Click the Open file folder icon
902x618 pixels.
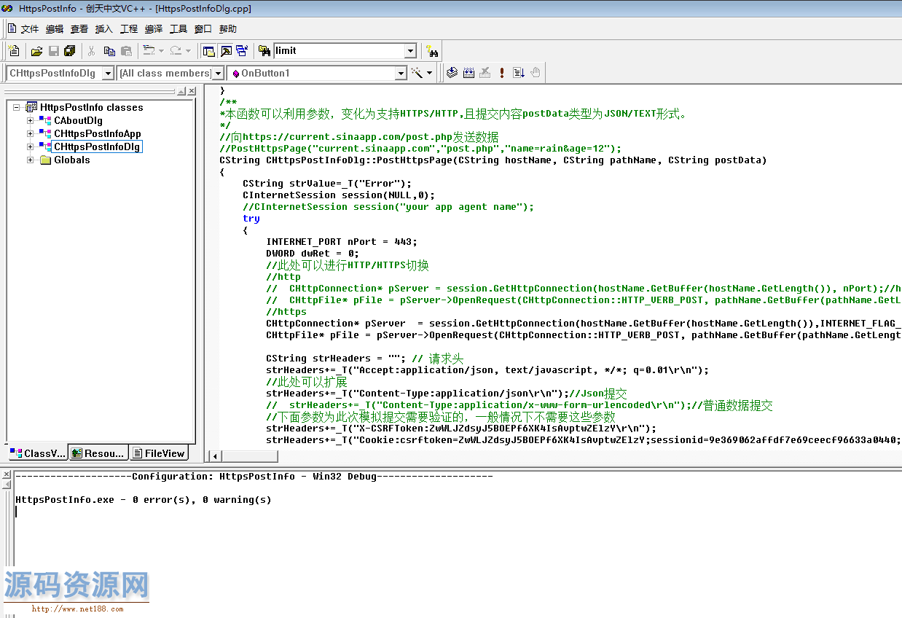click(36, 51)
